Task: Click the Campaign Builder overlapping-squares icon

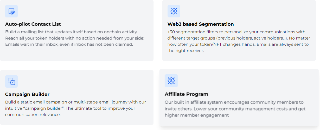Action: coord(11,81)
